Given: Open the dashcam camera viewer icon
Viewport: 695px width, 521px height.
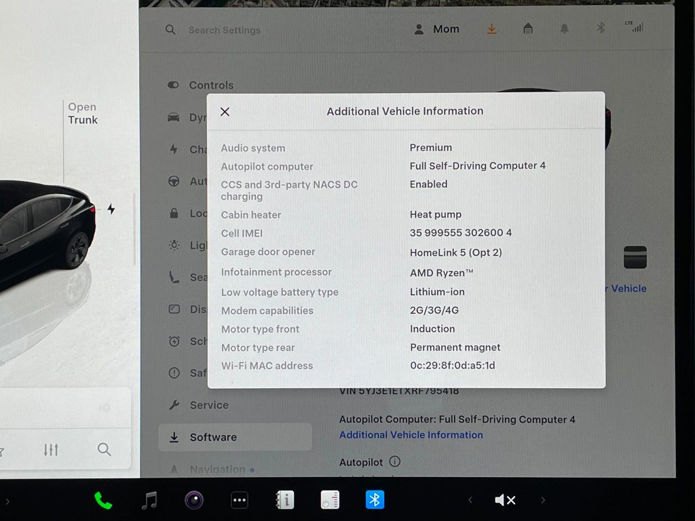Looking at the screenshot, I should 194,499.
